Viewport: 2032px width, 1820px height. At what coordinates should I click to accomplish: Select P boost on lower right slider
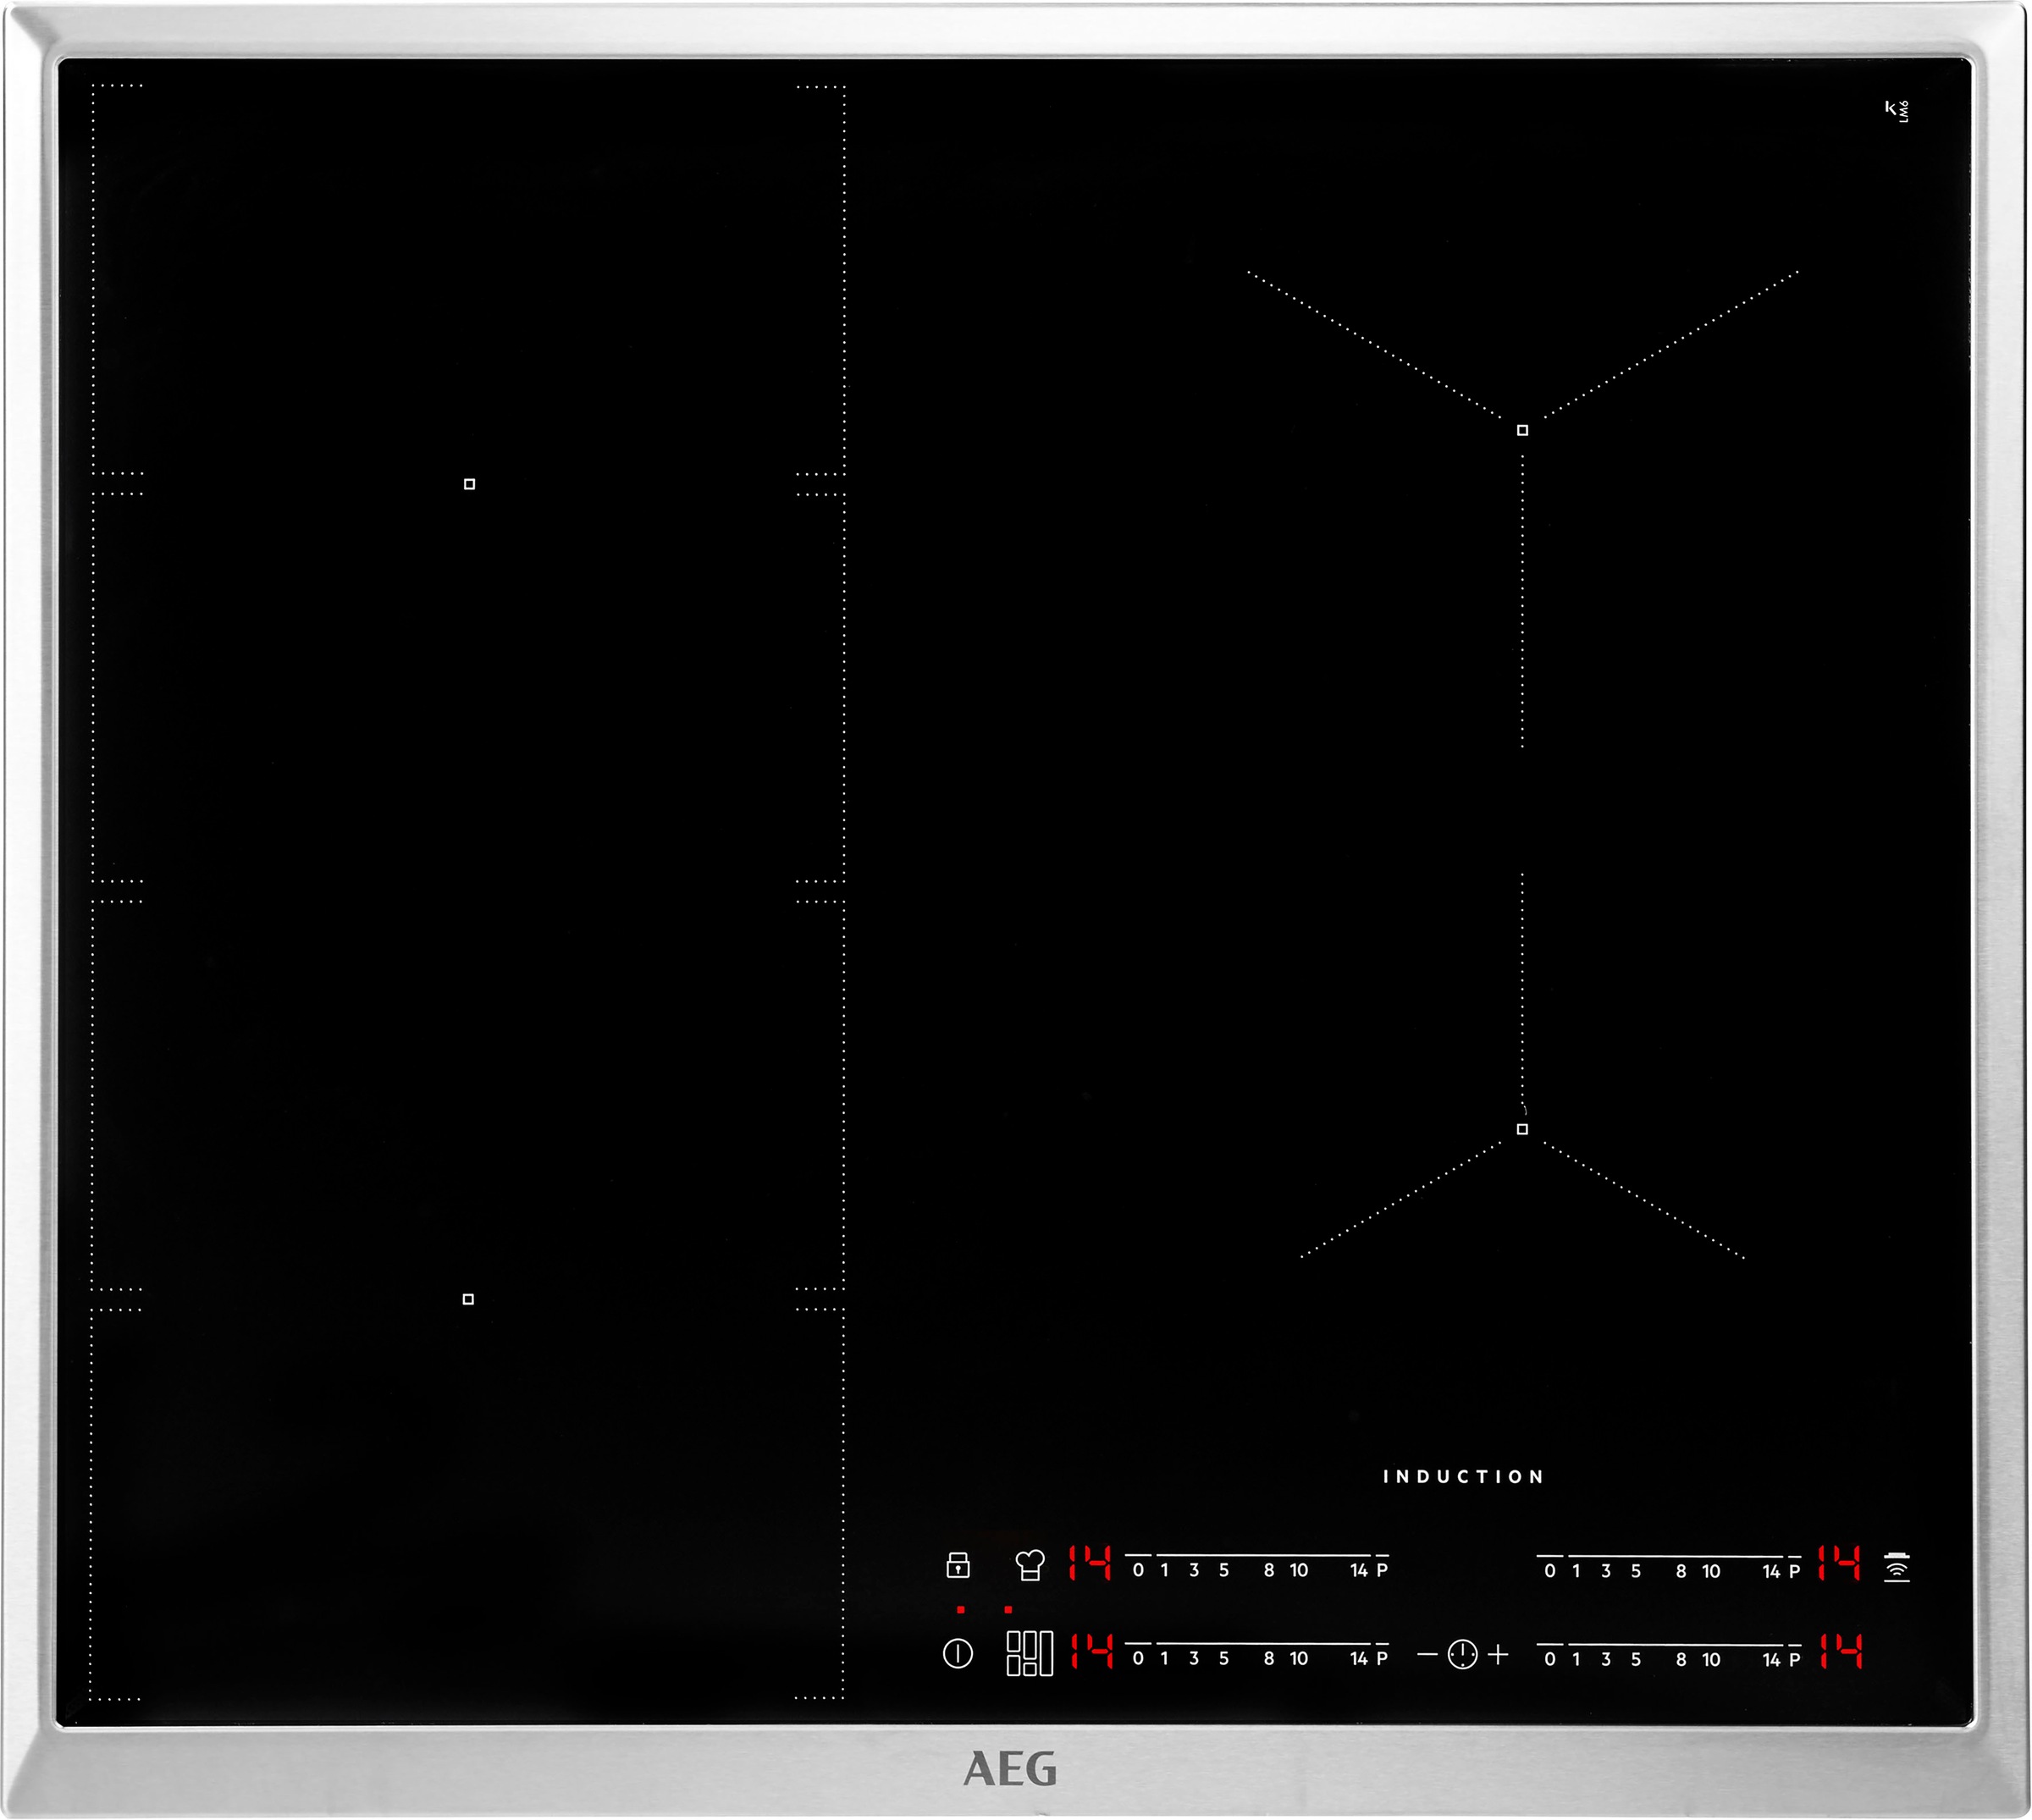1794,1659
